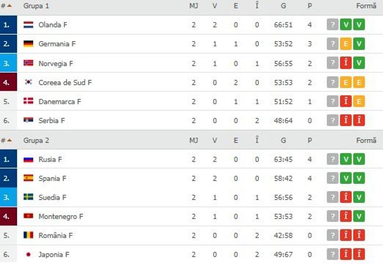Sort Grupa 1 by the P points column header
Viewport: 383px width, 264px height.
(x=310, y=6)
